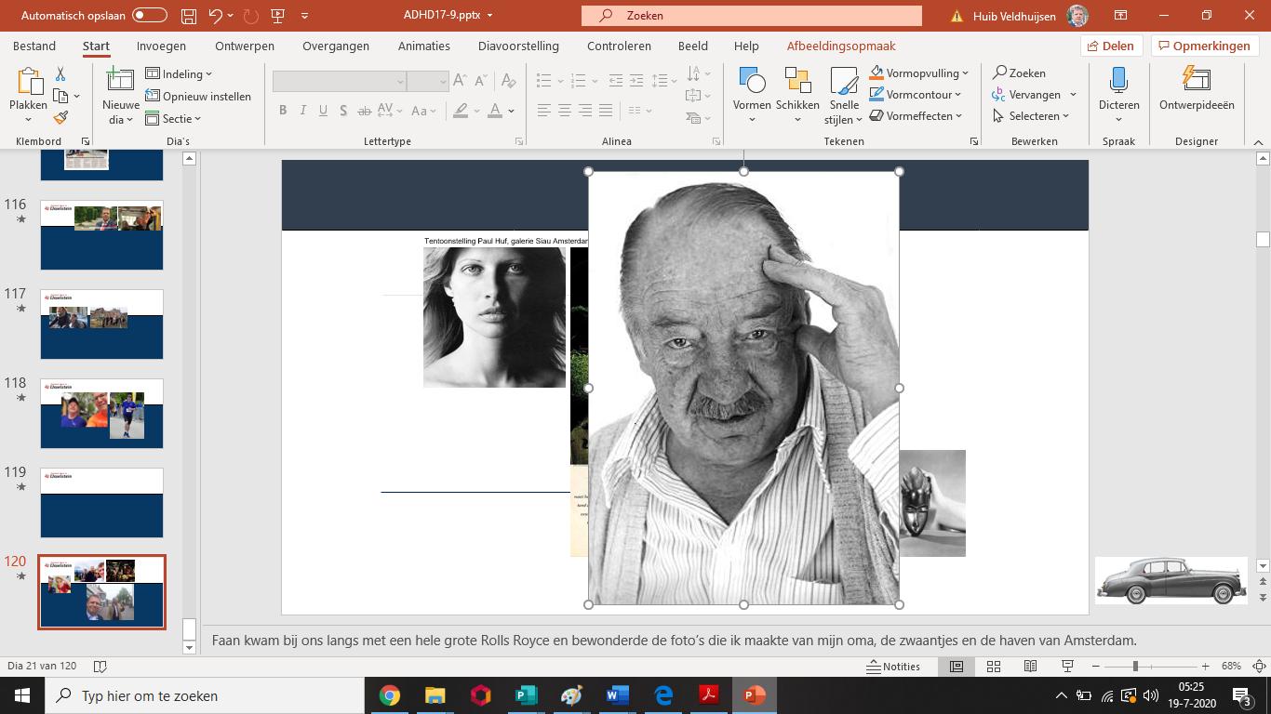Screen dimensions: 1271x714
Task: Start slideshow from status bar icon
Action: pos(1067,667)
